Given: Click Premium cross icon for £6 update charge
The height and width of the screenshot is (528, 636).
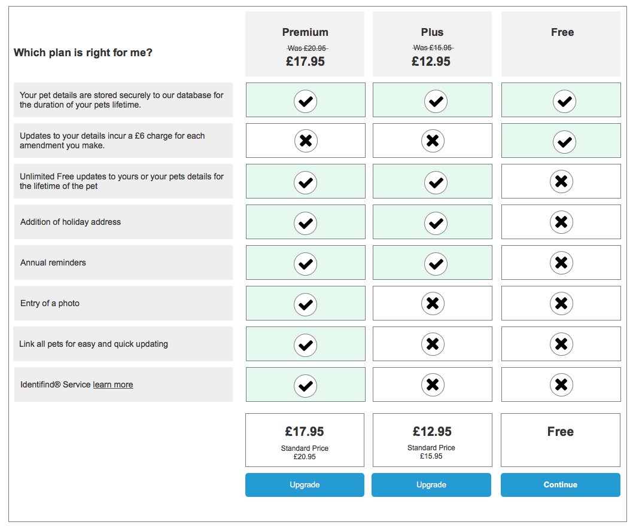Looking at the screenshot, I should click(x=305, y=141).
